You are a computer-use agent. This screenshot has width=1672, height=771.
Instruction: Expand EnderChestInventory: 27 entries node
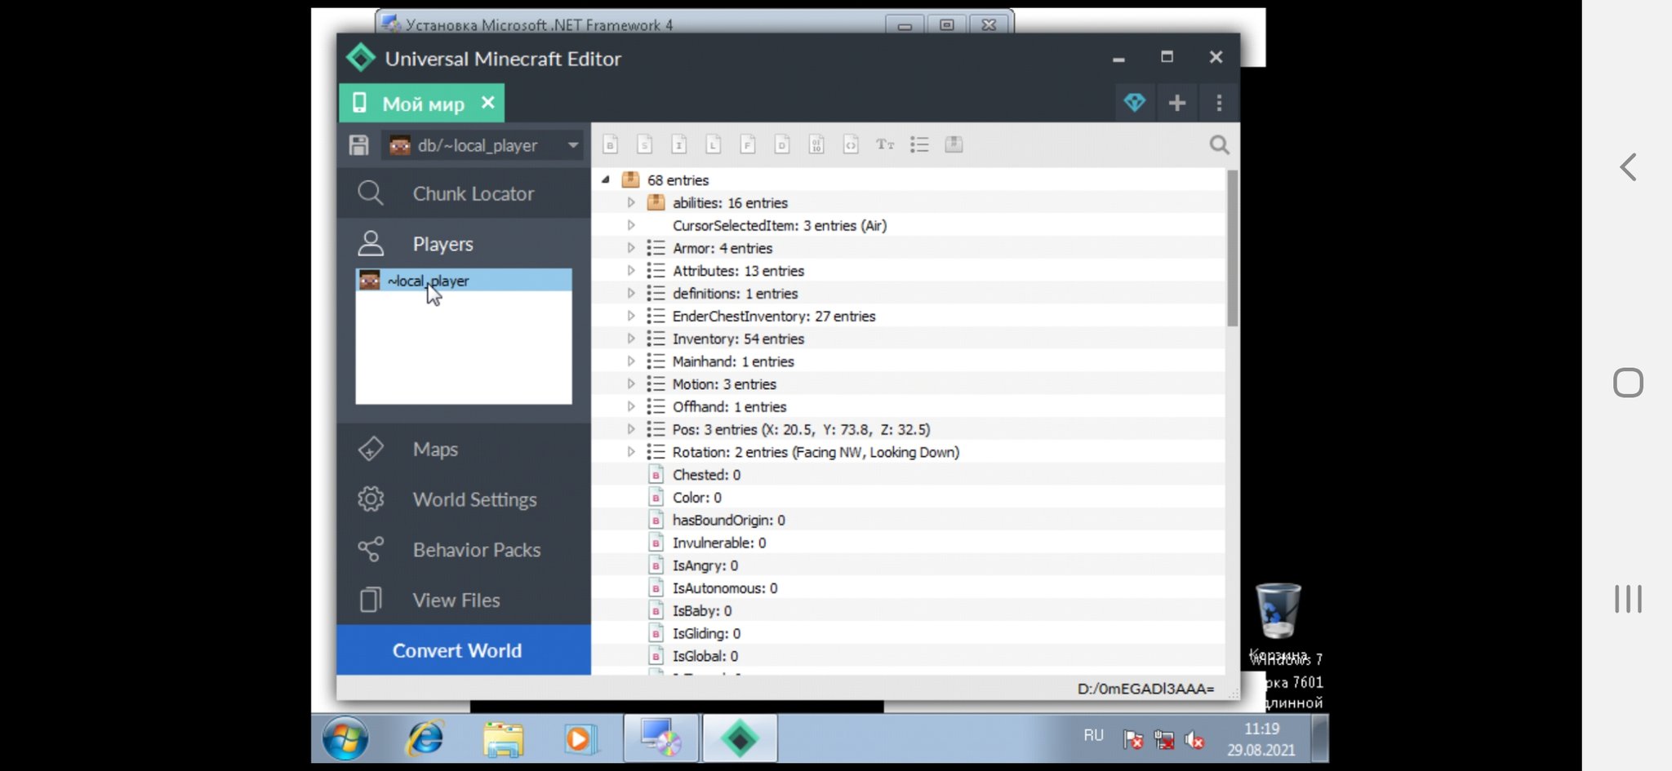tap(631, 316)
